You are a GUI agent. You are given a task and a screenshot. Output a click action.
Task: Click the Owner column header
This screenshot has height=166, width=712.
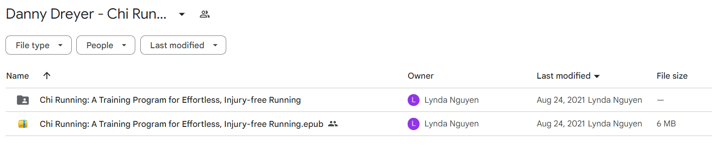[420, 76]
